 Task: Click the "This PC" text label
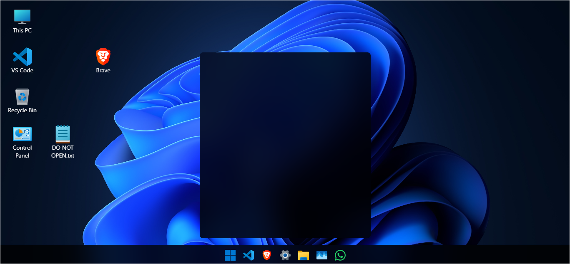pyautogui.click(x=22, y=30)
